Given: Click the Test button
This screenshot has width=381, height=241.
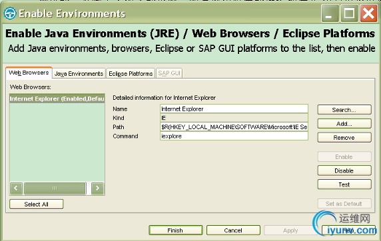Looking at the screenshot, I should coord(344,184).
